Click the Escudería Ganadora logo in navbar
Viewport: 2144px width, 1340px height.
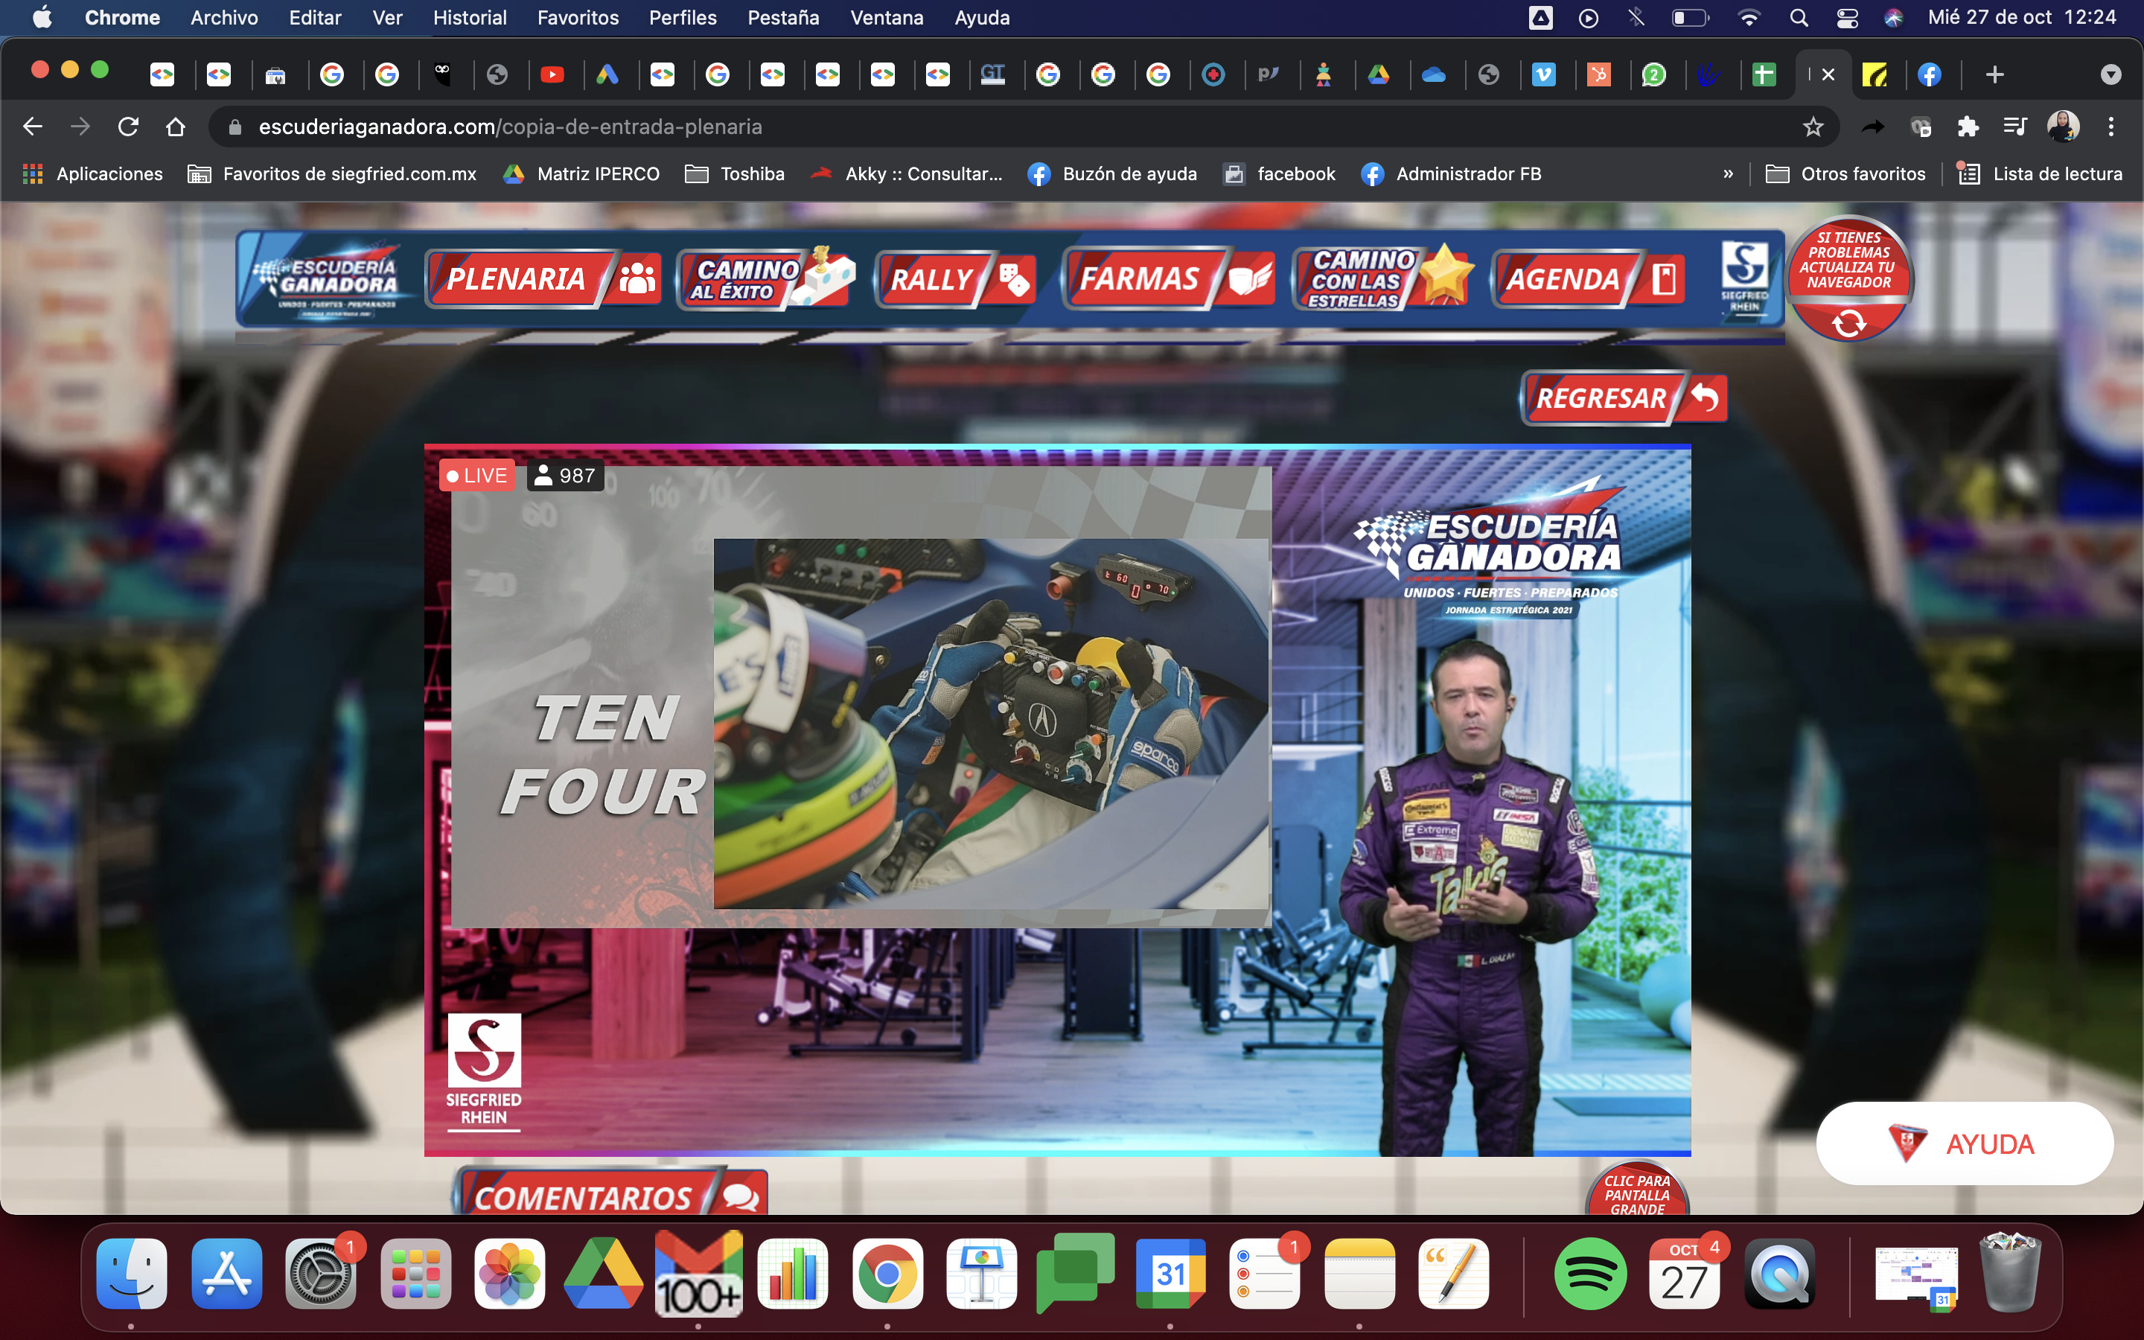326,278
